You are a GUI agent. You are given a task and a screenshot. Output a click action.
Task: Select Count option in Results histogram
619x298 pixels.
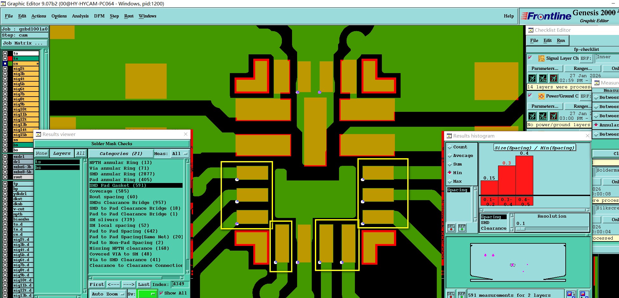click(x=457, y=147)
